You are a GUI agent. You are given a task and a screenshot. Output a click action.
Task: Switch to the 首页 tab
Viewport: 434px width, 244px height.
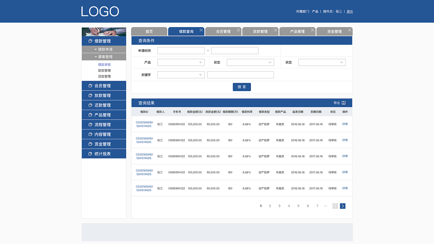tap(149, 32)
